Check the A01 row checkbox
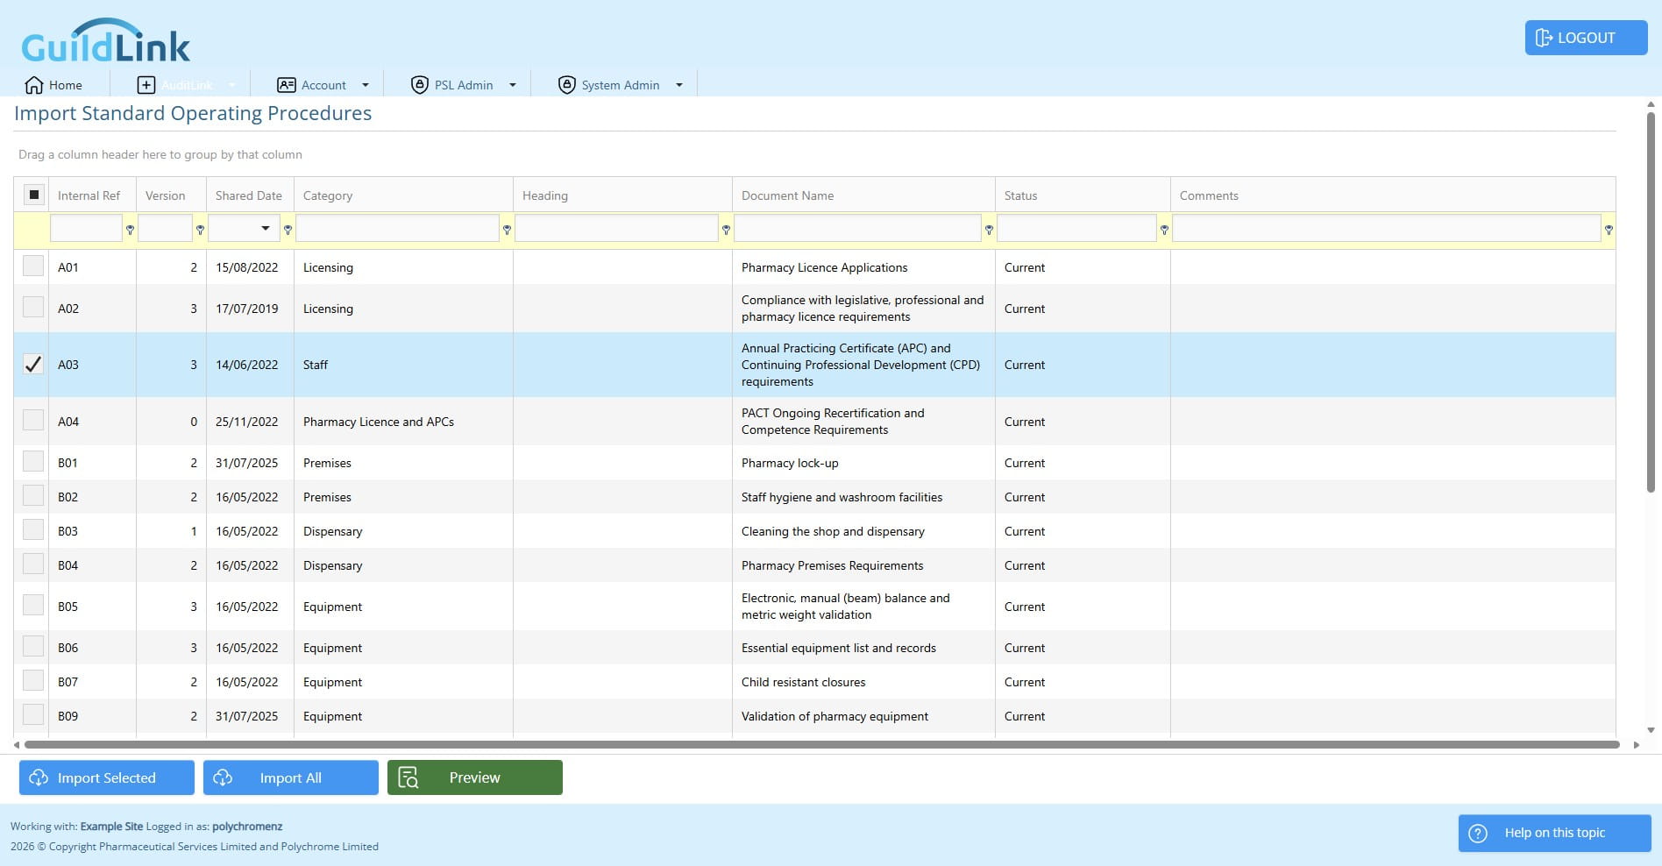Screen dimensions: 1662x866 (x=33, y=266)
